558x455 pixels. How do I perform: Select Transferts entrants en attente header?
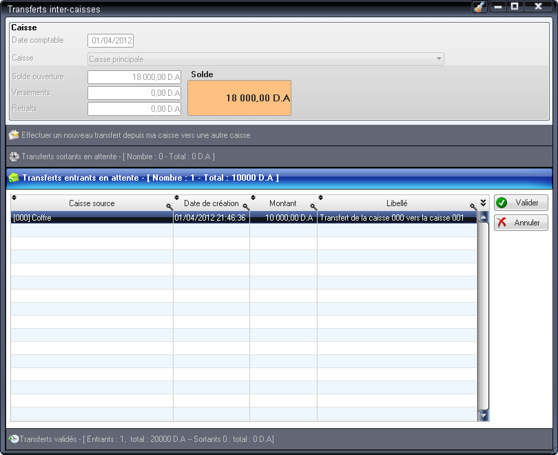(150, 178)
